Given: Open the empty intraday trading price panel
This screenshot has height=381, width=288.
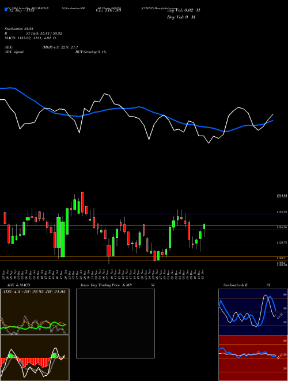Looking at the screenshot, I should (x=115, y=323).
